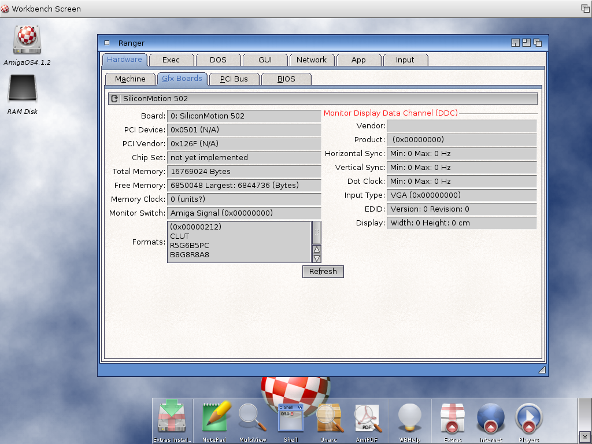
Task: Open the AmigaOS4.1.2 disk icon
Action: 27,40
